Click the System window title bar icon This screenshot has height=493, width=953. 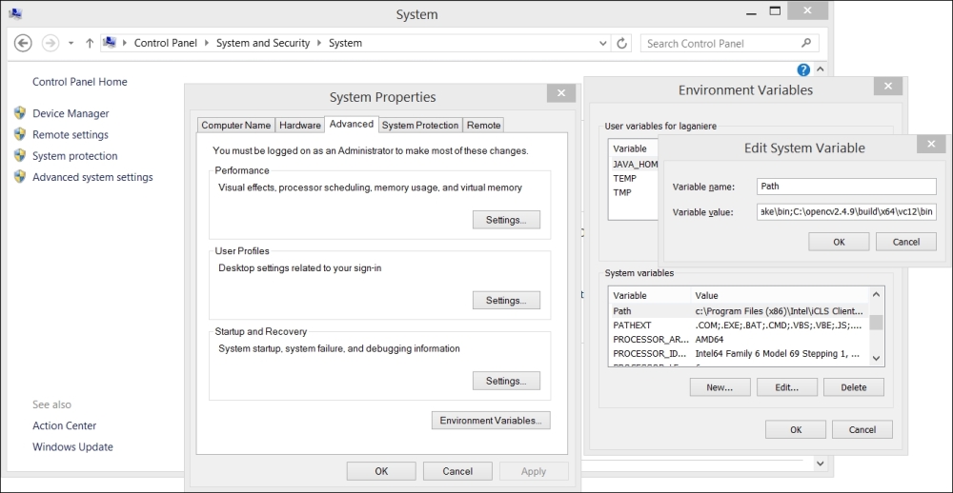(x=15, y=13)
